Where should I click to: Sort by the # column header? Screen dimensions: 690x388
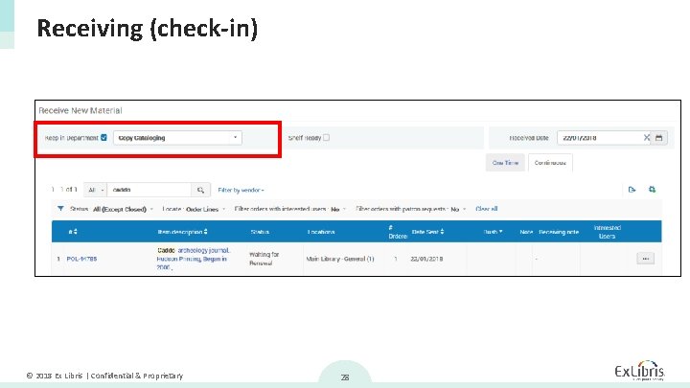tap(73, 232)
